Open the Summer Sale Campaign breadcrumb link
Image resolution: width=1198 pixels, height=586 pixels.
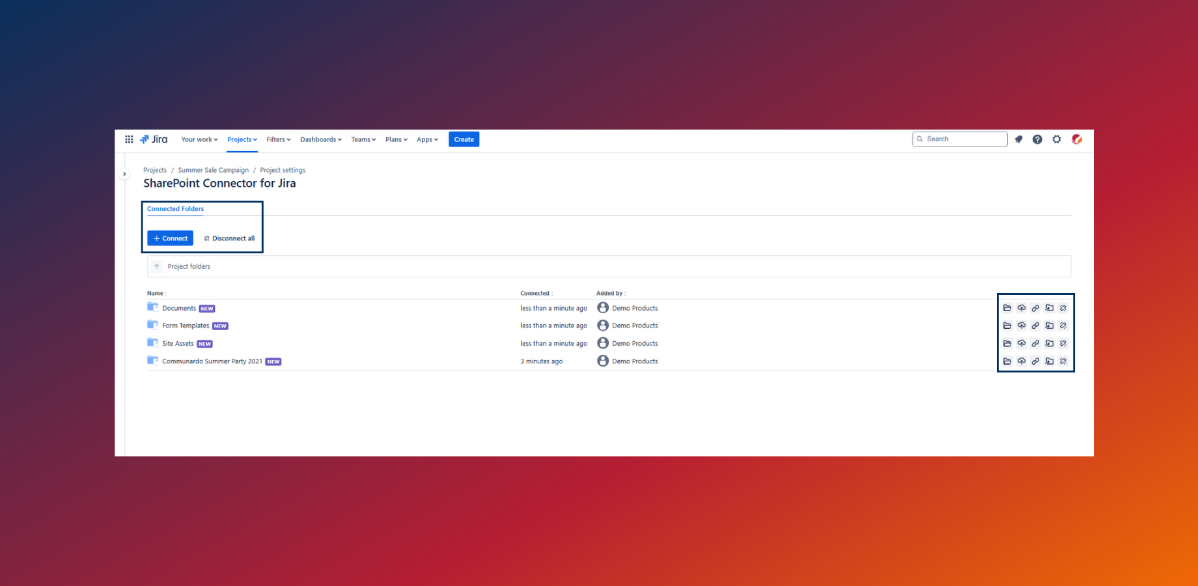tap(213, 170)
